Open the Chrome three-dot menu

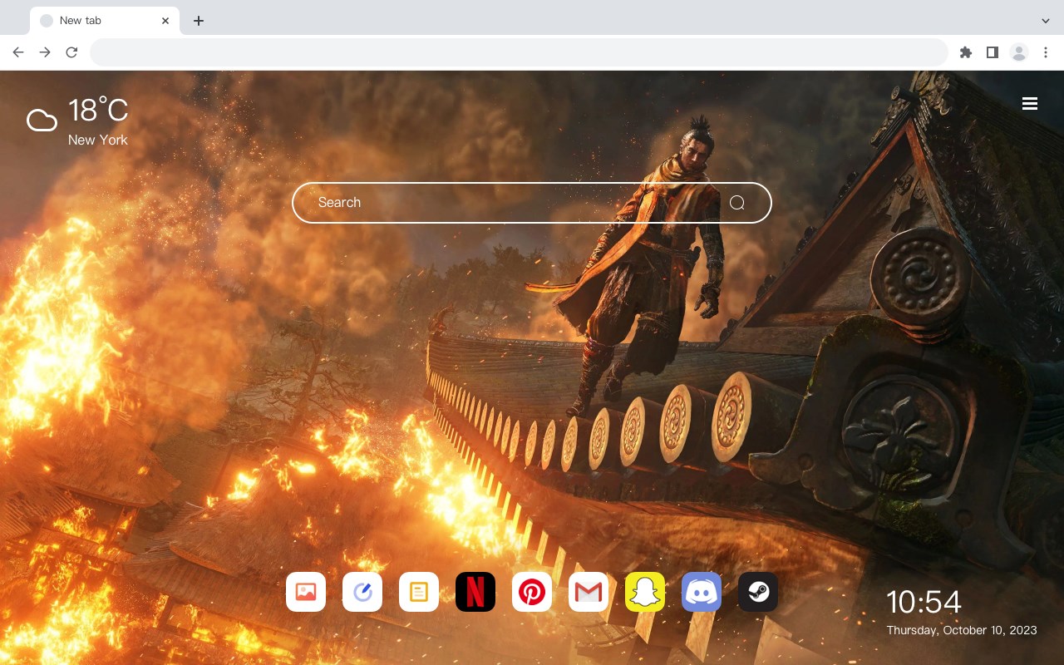1046,52
